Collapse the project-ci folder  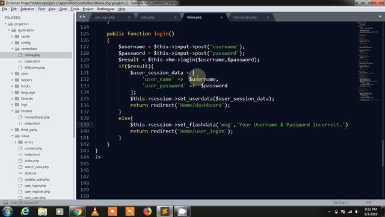coord(6,24)
